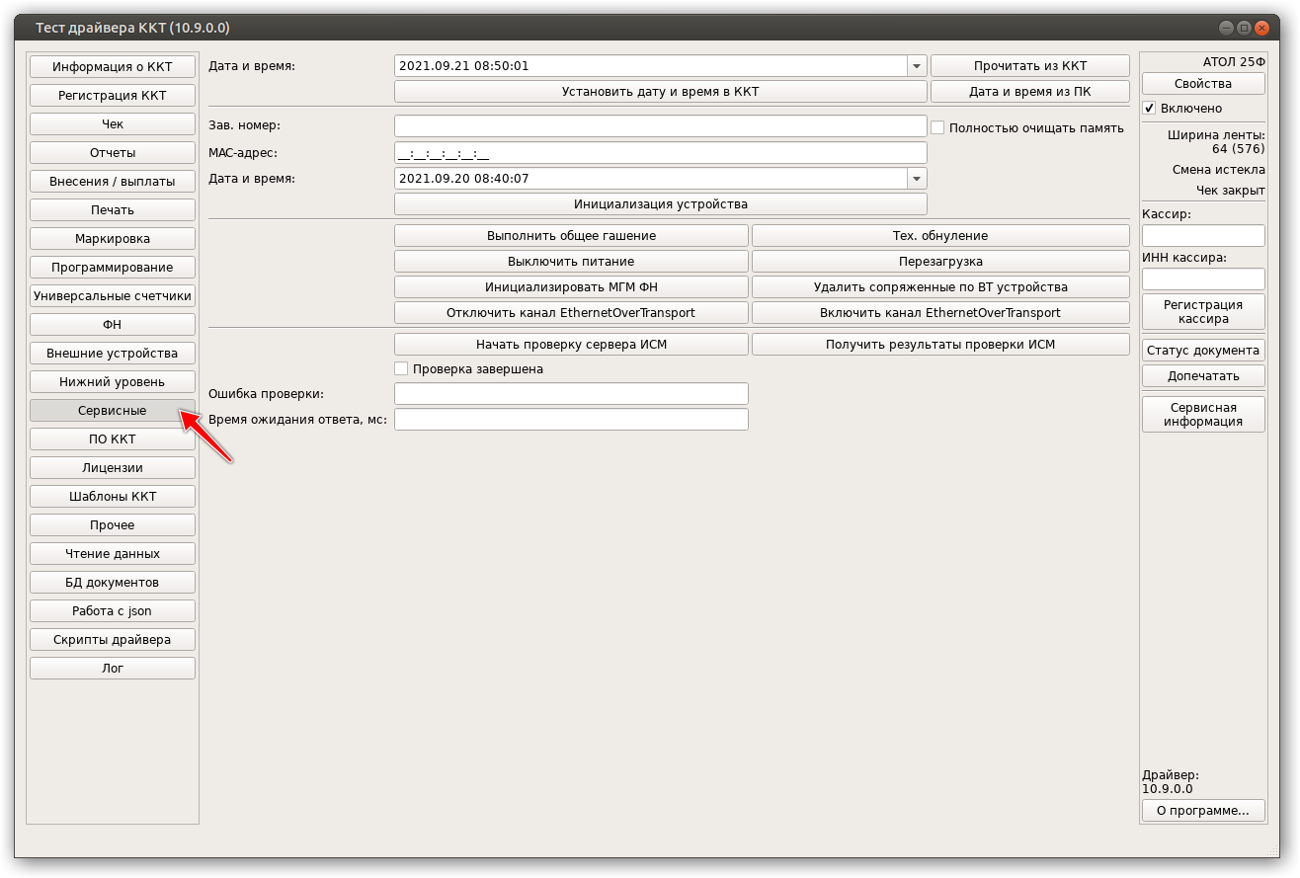Click Инициализация устройства button
The width and height of the screenshot is (1300, 878).
click(x=661, y=204)
